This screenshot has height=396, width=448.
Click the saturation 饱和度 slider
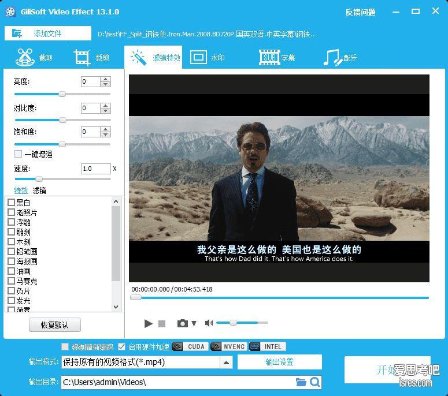62,144
